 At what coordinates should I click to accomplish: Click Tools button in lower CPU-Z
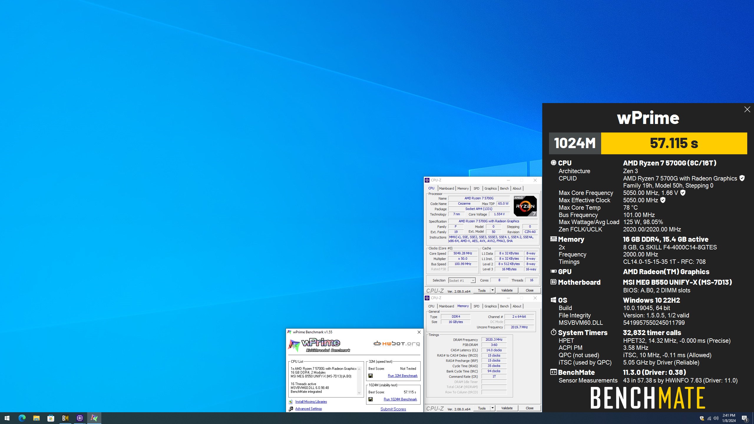click(482, 408)
